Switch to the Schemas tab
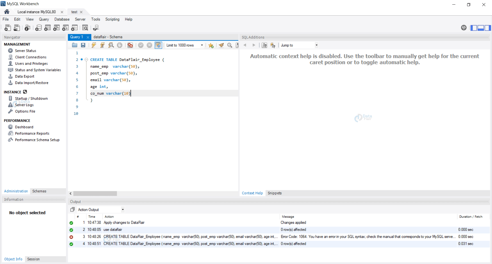 (39, 191)
